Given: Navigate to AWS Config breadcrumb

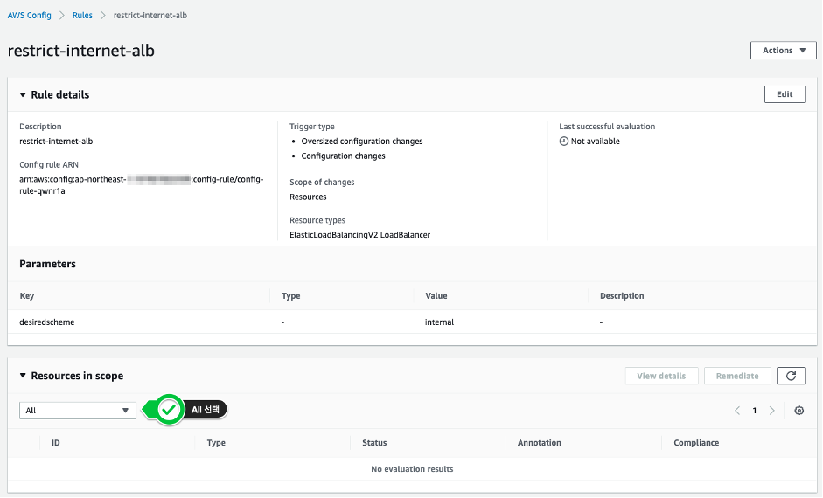Looking at the screenshot, I should 29,15.
